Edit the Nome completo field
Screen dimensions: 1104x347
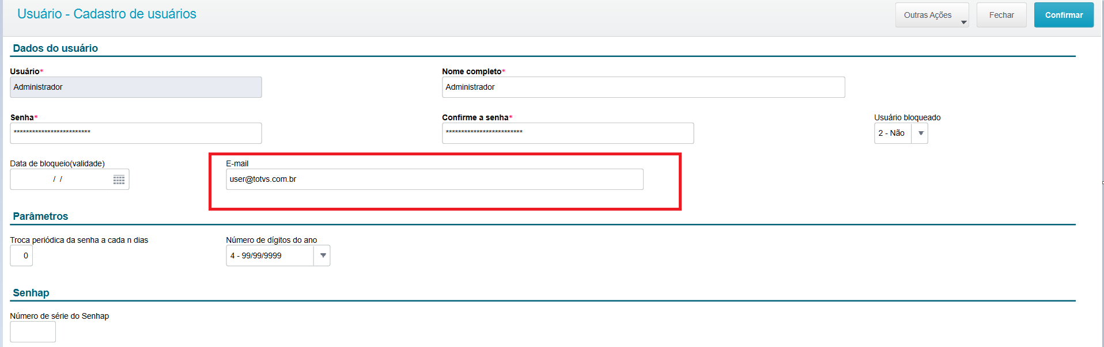[643, 87]
